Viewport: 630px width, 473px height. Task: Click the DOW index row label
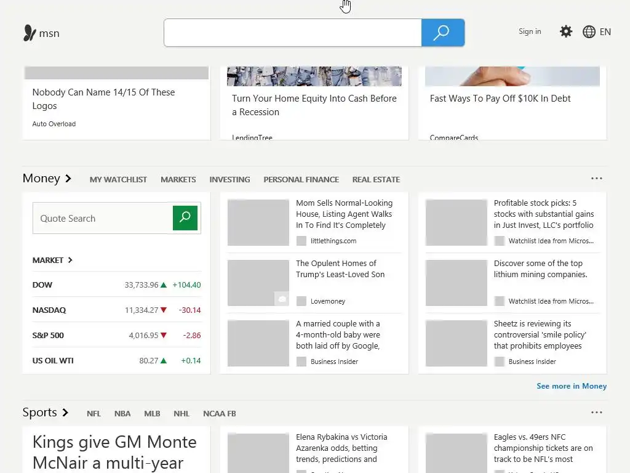[x=42, y=285]
